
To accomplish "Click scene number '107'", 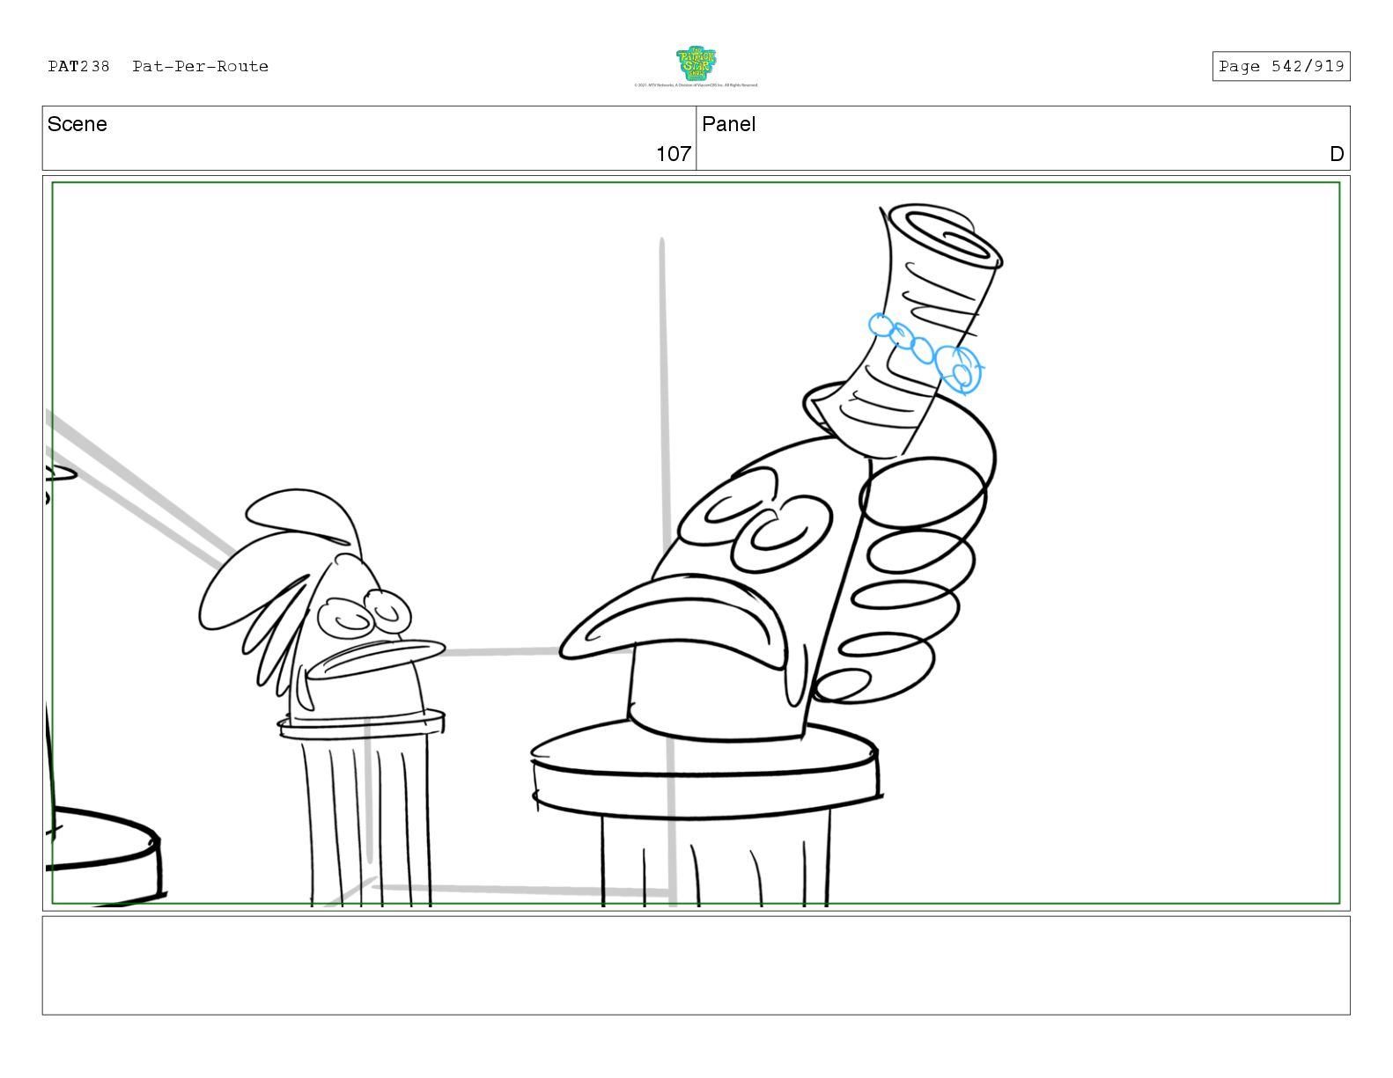I will (674, 154).
